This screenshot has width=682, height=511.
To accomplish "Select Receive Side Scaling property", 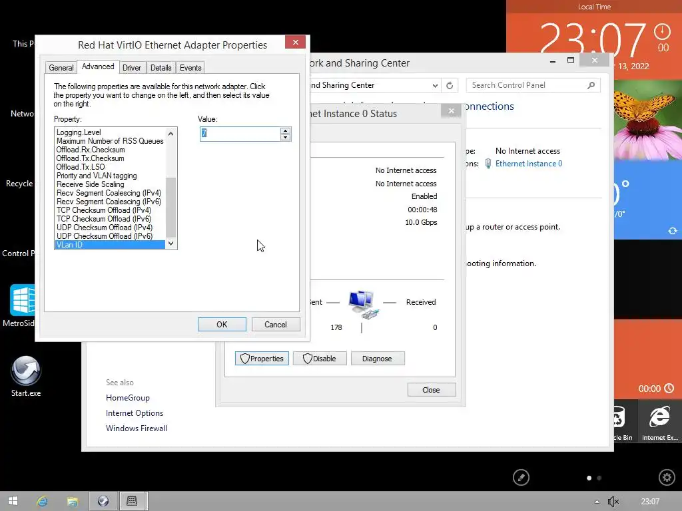I will [110, 184].
